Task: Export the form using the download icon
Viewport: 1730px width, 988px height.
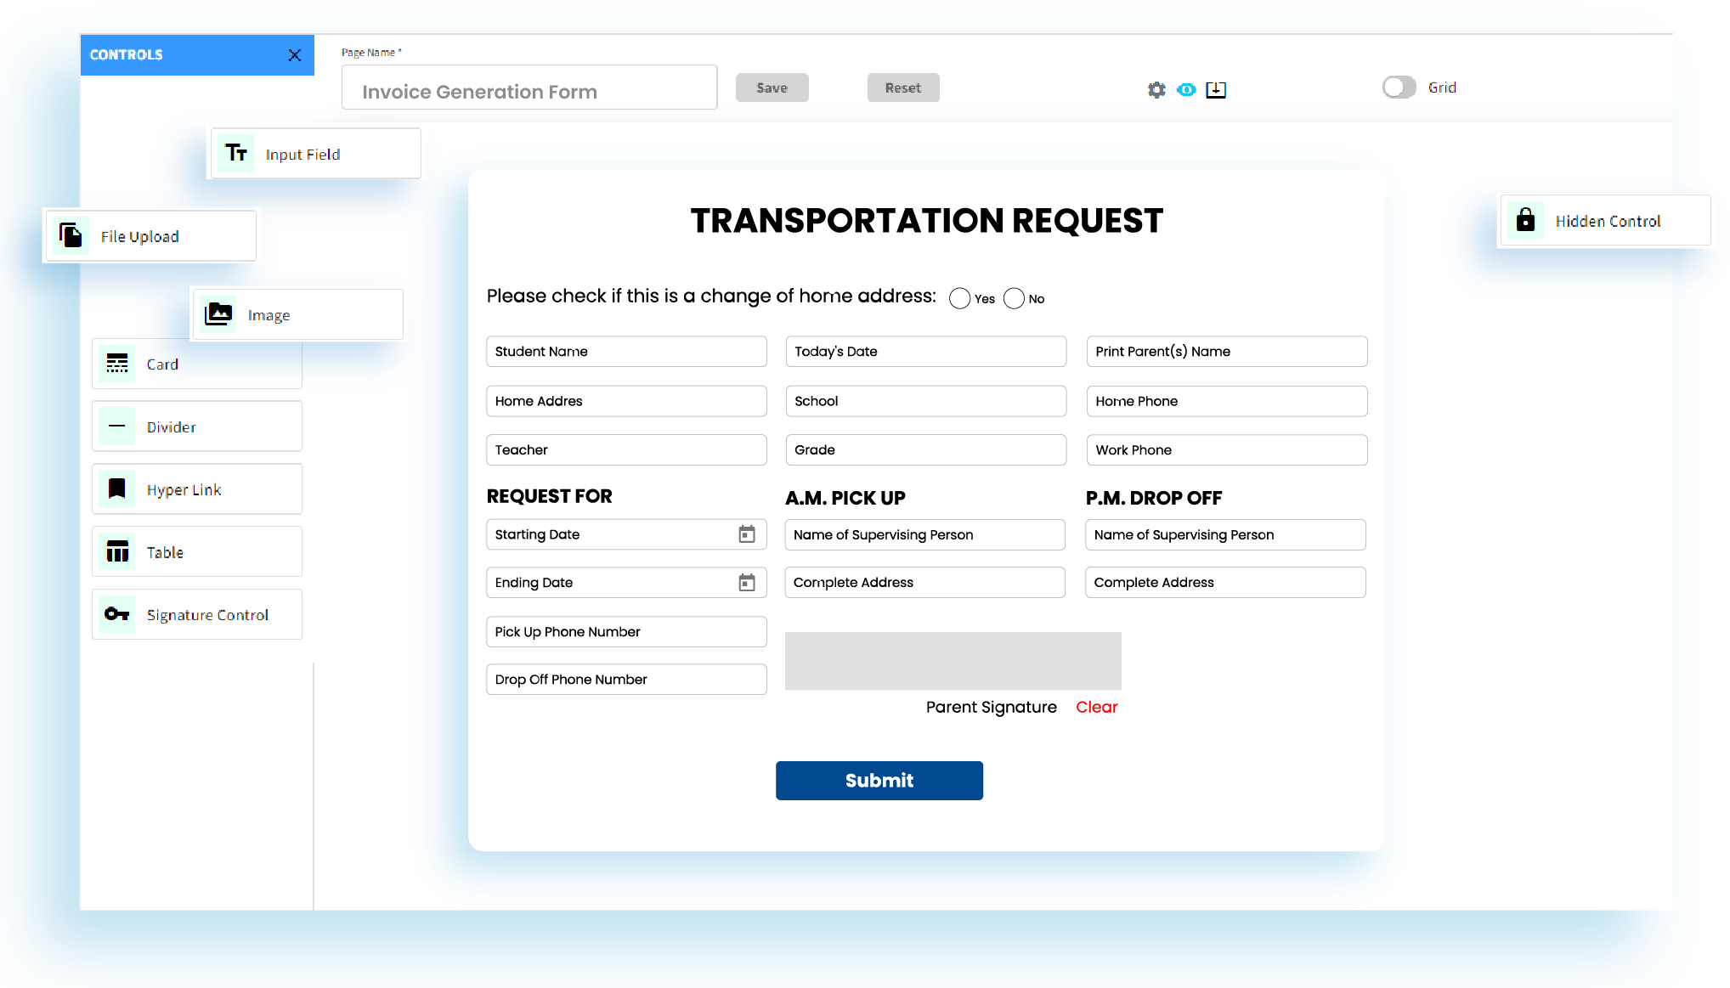Action: click(x=1216, y=89)
